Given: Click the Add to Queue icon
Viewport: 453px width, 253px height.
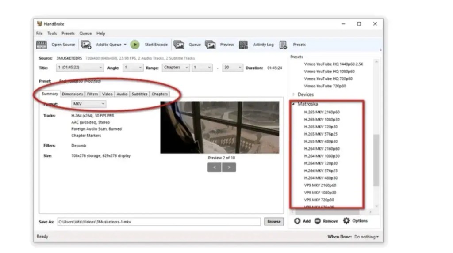Looking at the screenshot, I should (86, 45).
